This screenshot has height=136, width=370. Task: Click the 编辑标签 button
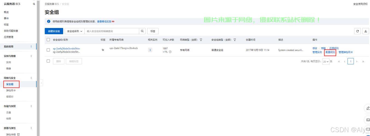point(74,61)
